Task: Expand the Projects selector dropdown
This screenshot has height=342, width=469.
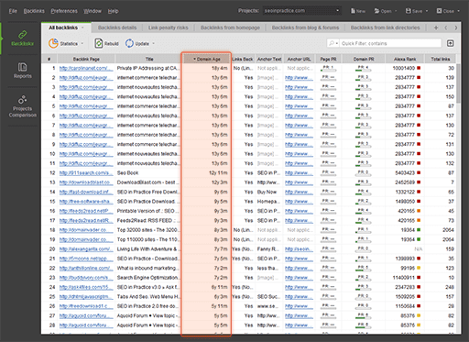Action: (337, 11)
